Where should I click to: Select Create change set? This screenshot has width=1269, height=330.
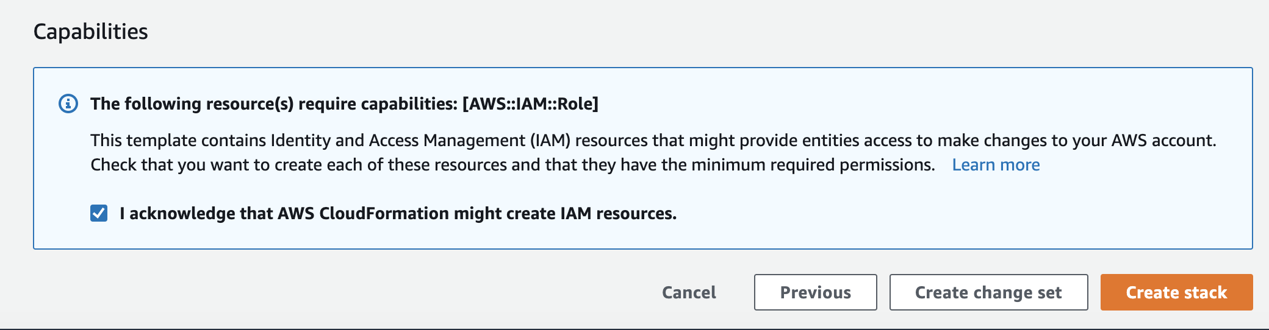(x=988, y=292)
